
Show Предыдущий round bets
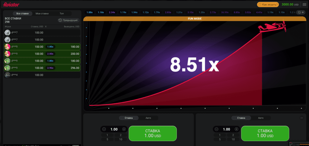pos(68,20)
